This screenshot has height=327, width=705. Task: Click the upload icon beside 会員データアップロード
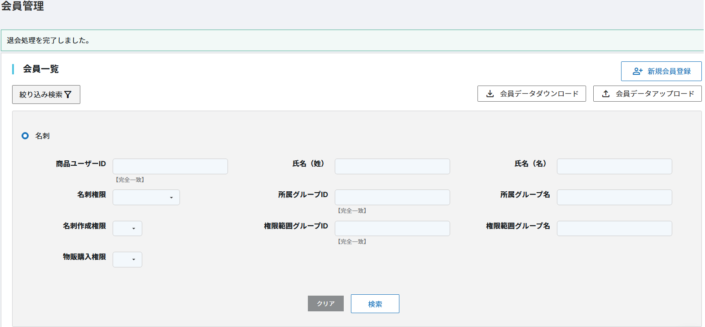606,94
